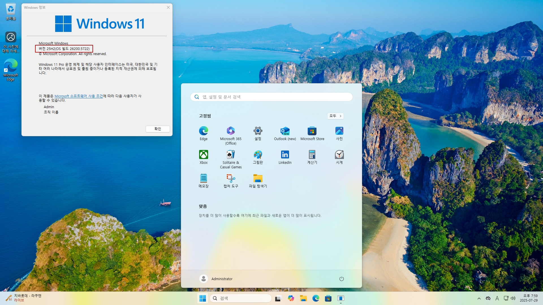The height and width of the screenshot is (305, 543).
Task: Launch LinkedIn pinned app
Action: (x=285, y=155)
